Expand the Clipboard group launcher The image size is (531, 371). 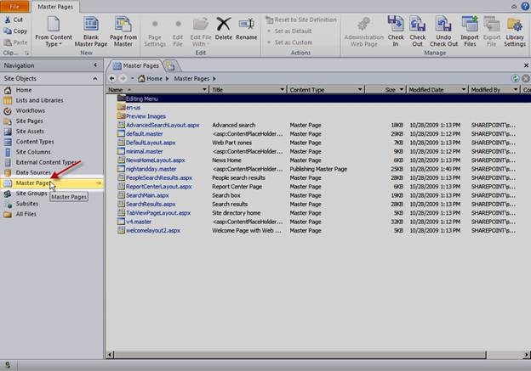[26, 53]
